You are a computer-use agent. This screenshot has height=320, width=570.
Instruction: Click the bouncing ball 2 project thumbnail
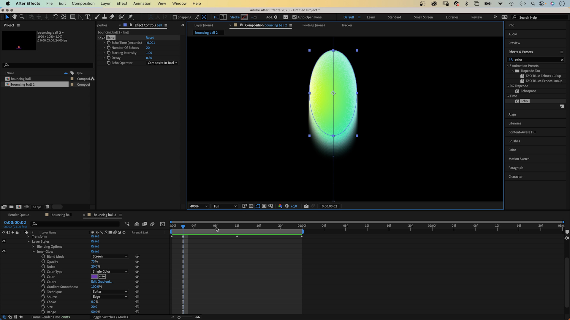(19, 41)
